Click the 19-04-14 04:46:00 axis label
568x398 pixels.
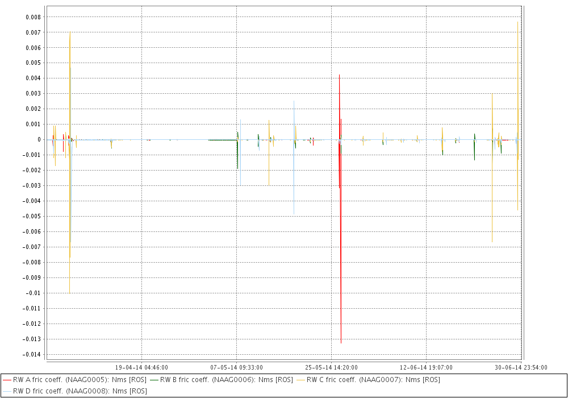[x=141, y=367]
